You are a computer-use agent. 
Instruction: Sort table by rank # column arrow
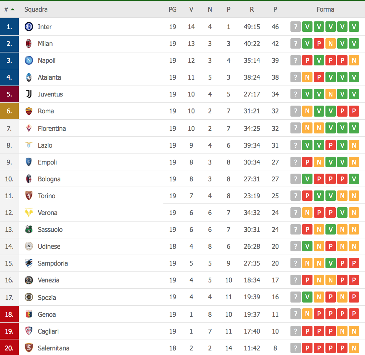coord(13,9)
